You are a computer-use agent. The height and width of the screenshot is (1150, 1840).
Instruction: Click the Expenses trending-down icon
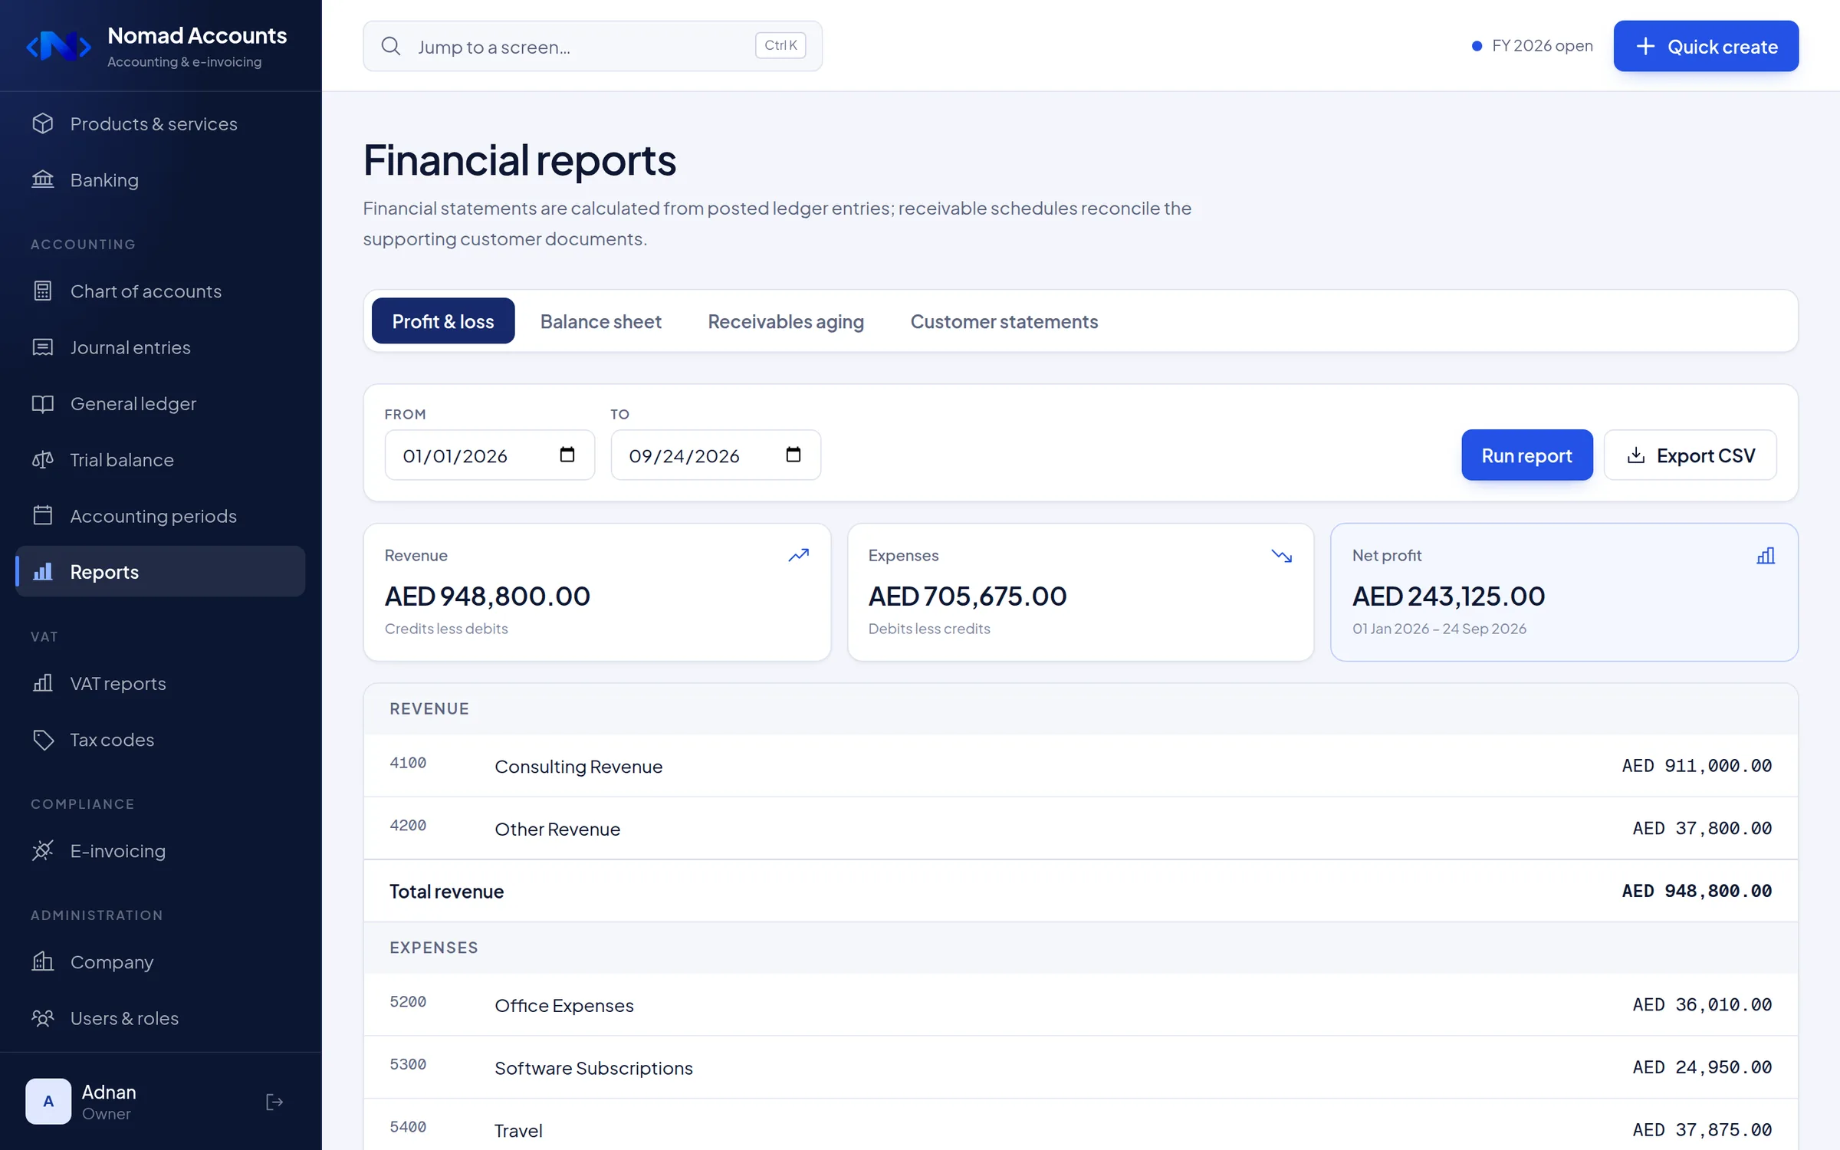tap(1282, 555)
